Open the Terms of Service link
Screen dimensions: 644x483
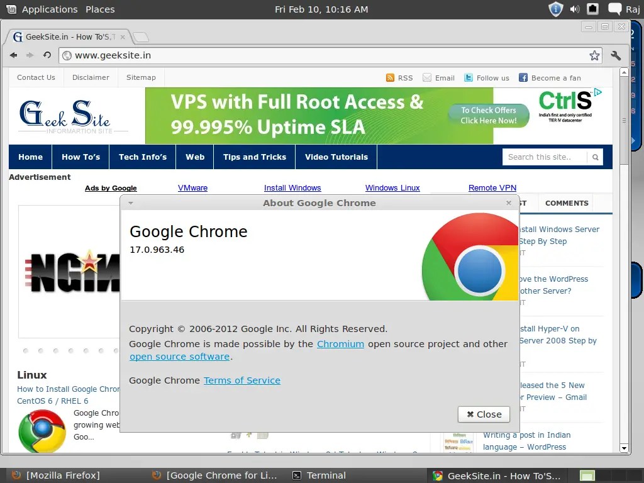point(242,380)
